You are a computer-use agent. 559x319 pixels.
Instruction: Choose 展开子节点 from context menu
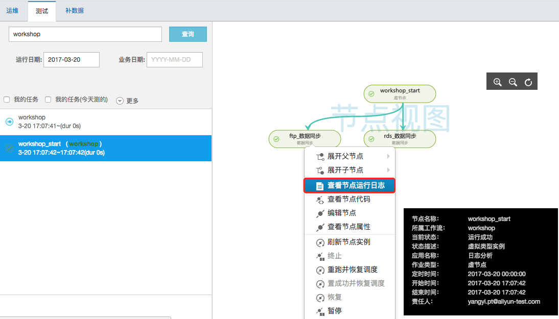click(350, 170)
